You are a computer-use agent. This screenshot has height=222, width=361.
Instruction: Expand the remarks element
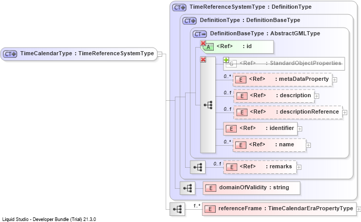pyautogui.click(x=299, y=167)
